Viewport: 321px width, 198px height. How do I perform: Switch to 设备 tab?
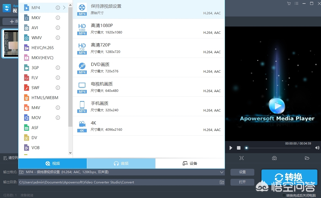coord(190,163)
